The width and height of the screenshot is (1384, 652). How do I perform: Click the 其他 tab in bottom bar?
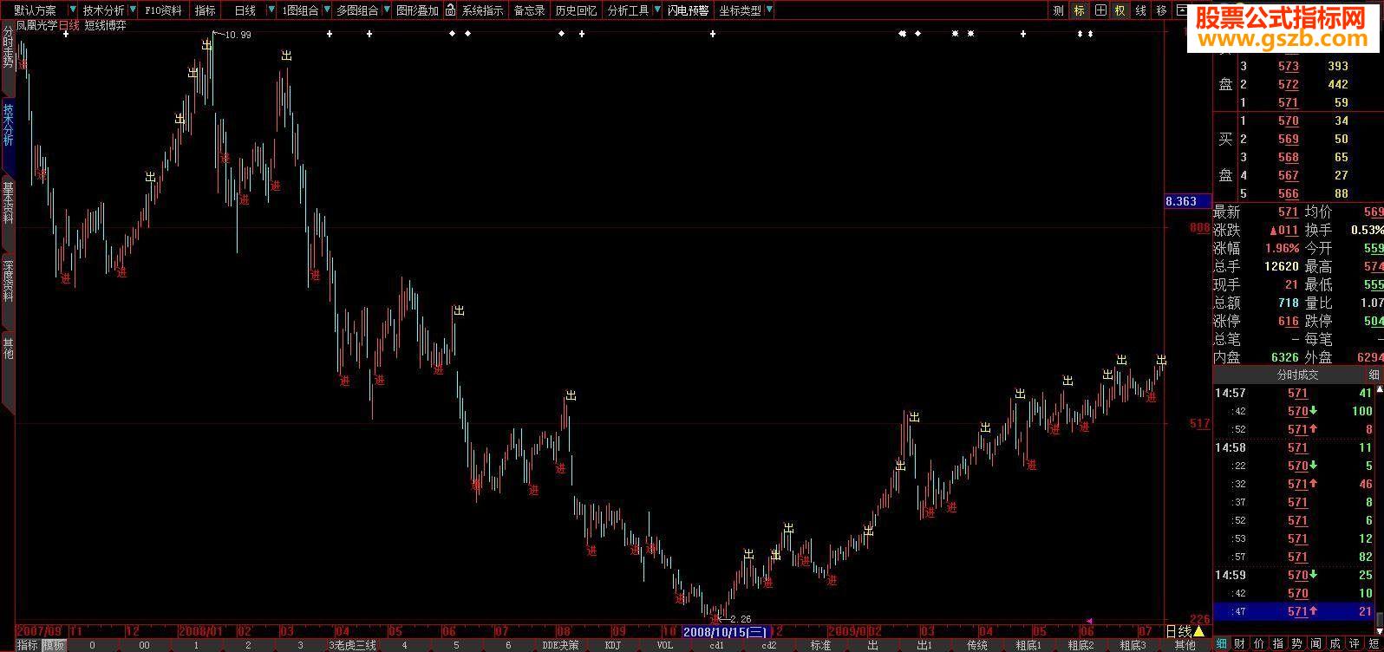1185,645
